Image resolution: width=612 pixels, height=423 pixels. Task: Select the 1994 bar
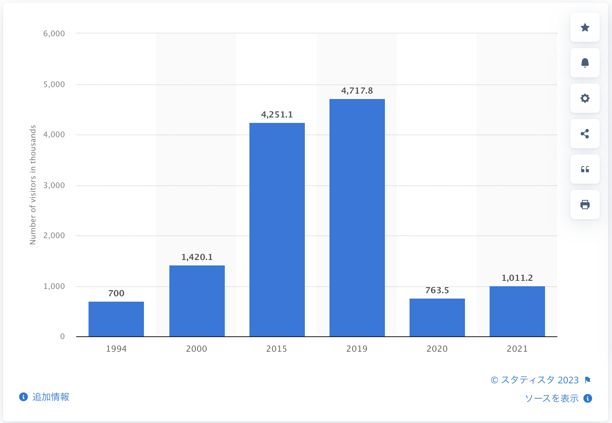116,319
